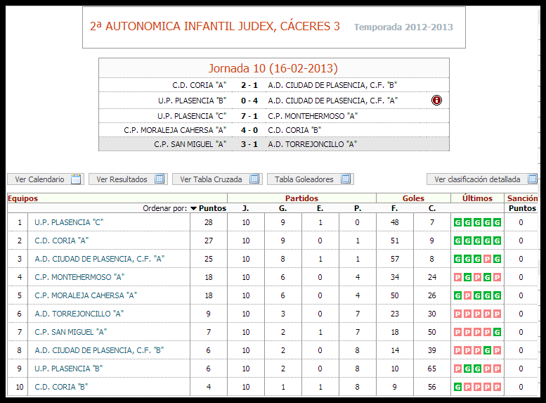Click the last-five results badges for C.D. Coria B

[477, 387]
